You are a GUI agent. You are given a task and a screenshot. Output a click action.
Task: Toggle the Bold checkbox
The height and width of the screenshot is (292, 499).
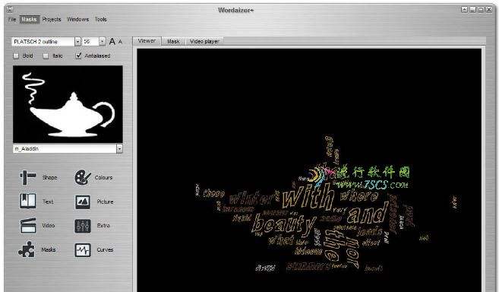coord(16,56)
